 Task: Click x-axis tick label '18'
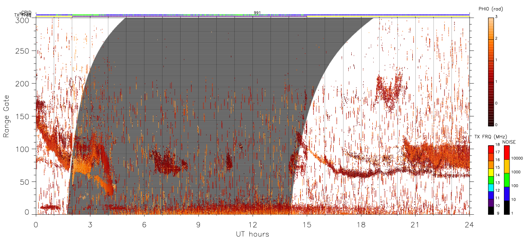tap(361, 225)
